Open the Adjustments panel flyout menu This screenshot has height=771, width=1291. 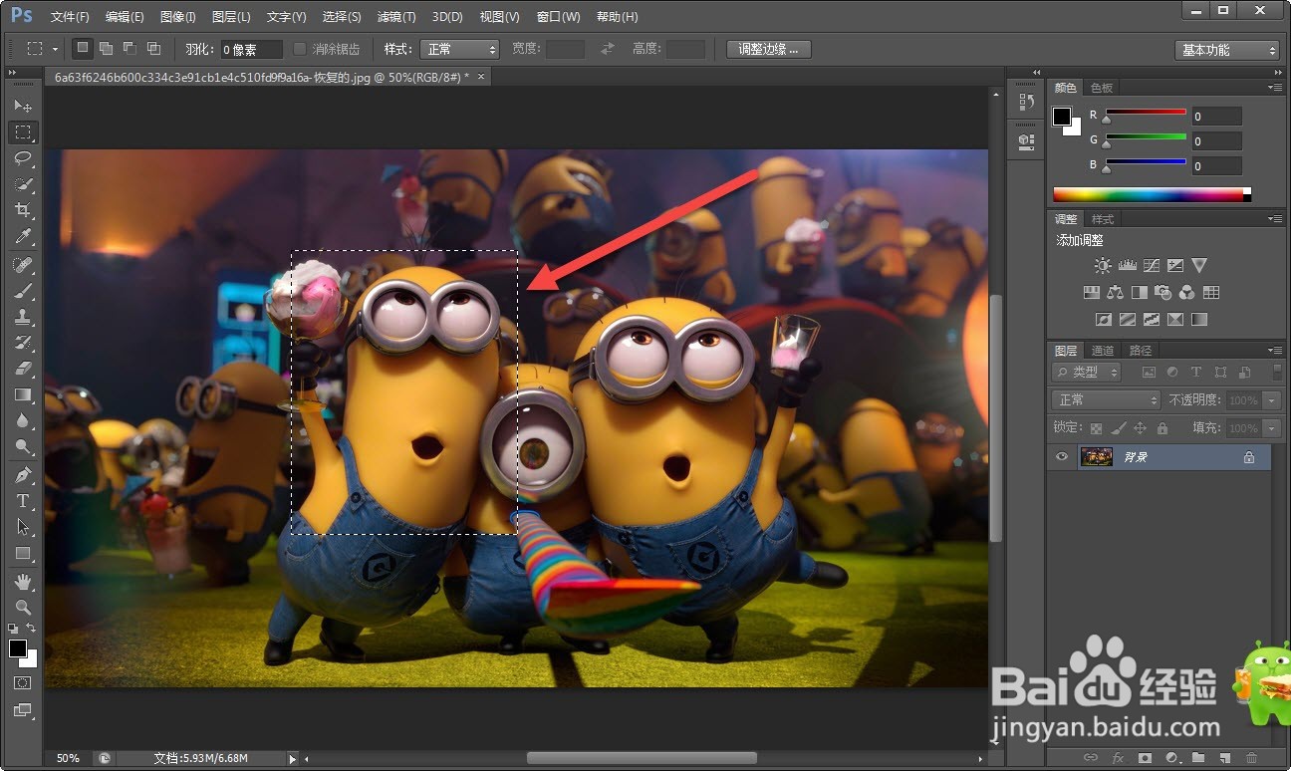pyautogui.click(x=1275, y=219)
